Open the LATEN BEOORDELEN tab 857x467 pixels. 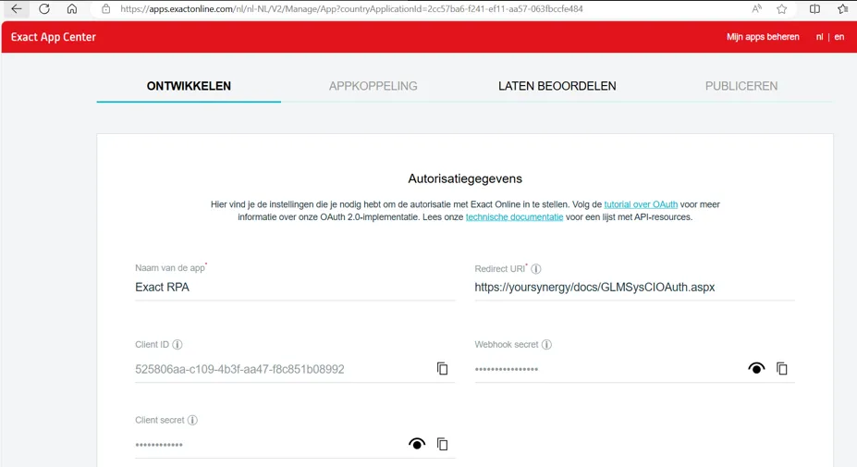coord(557,86)
